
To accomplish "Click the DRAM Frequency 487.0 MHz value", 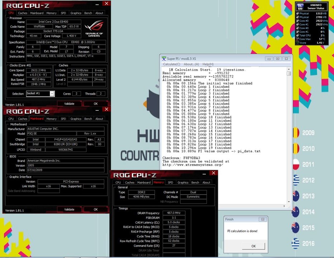I will (x=174, y=213).
